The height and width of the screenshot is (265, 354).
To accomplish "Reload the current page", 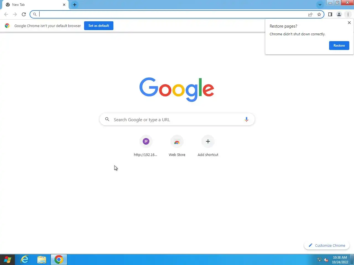I will (x=24, y=14).
